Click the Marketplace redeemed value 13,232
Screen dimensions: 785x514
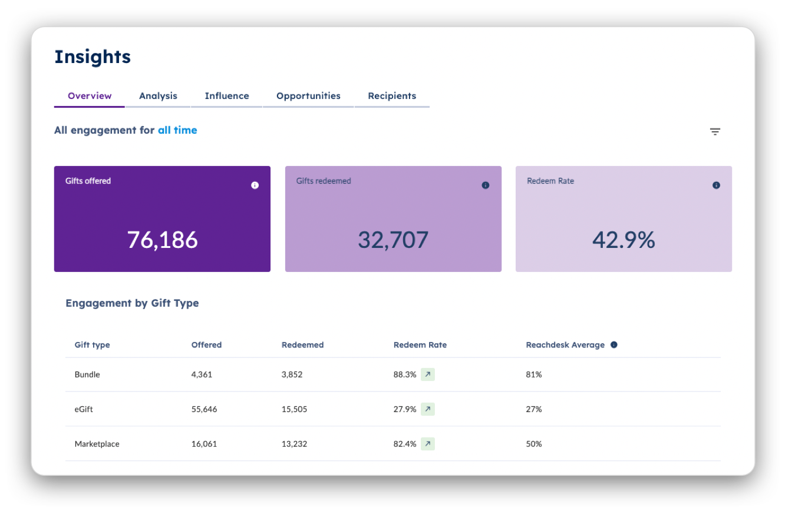[x=294, y=444]
